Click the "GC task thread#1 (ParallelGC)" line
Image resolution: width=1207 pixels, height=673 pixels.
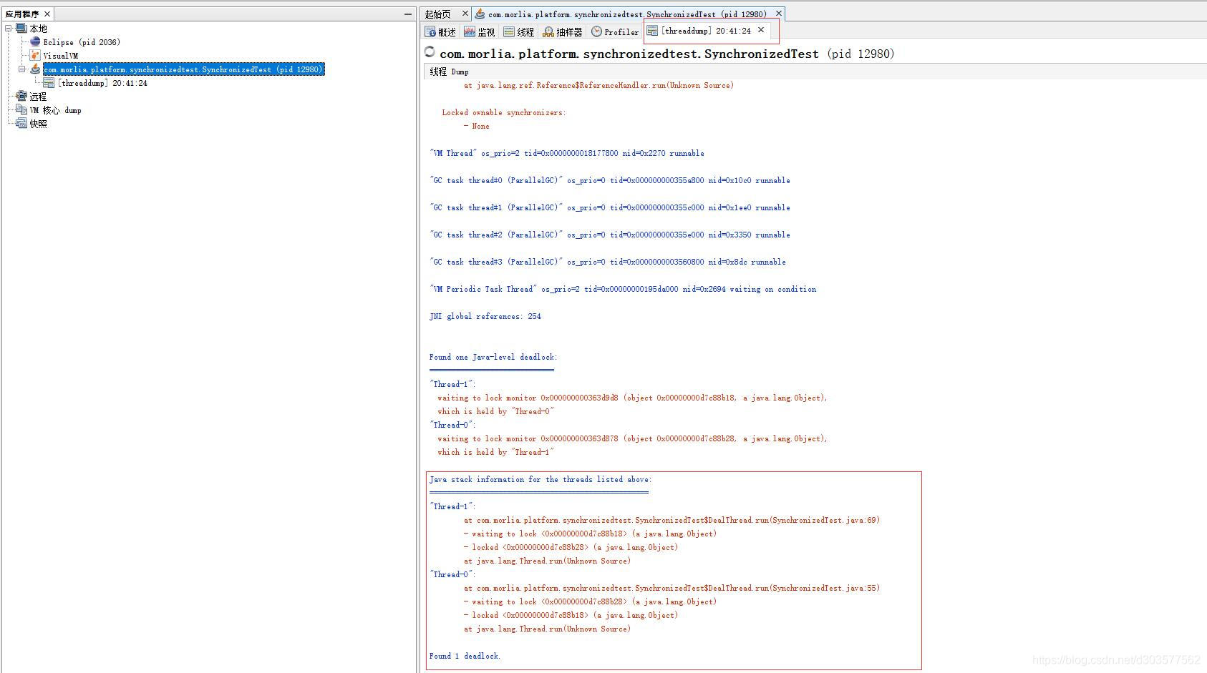[610, 207]
